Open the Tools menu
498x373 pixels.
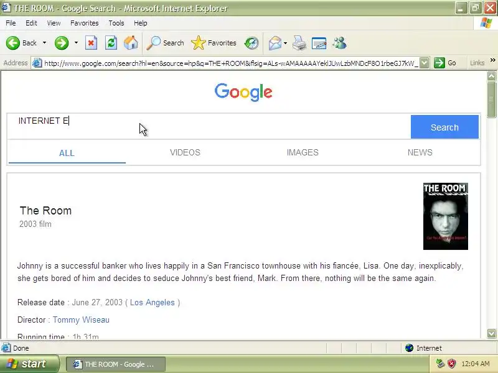[x=116, y=23]
